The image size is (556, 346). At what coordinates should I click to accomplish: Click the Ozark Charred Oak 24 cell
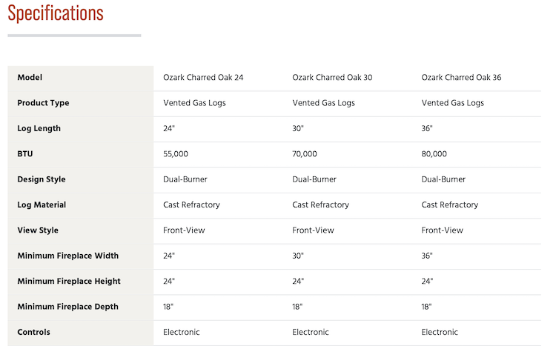point(203,77)
